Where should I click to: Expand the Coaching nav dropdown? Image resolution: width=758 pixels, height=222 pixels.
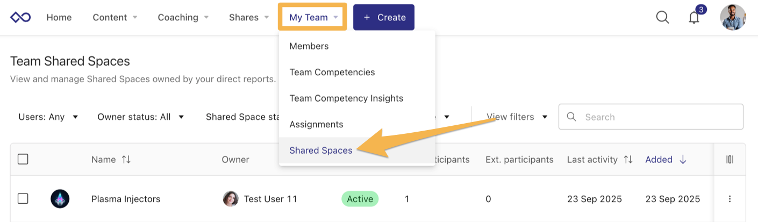pyautogui.click(x=183, y=17)
